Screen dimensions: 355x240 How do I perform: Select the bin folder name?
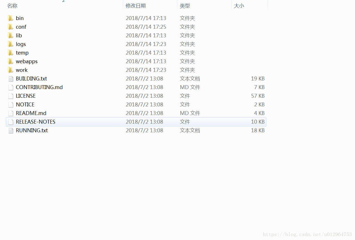[x=20, y=18]
